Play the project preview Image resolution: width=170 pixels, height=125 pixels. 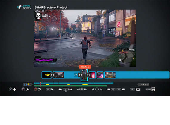click(52, 89)
